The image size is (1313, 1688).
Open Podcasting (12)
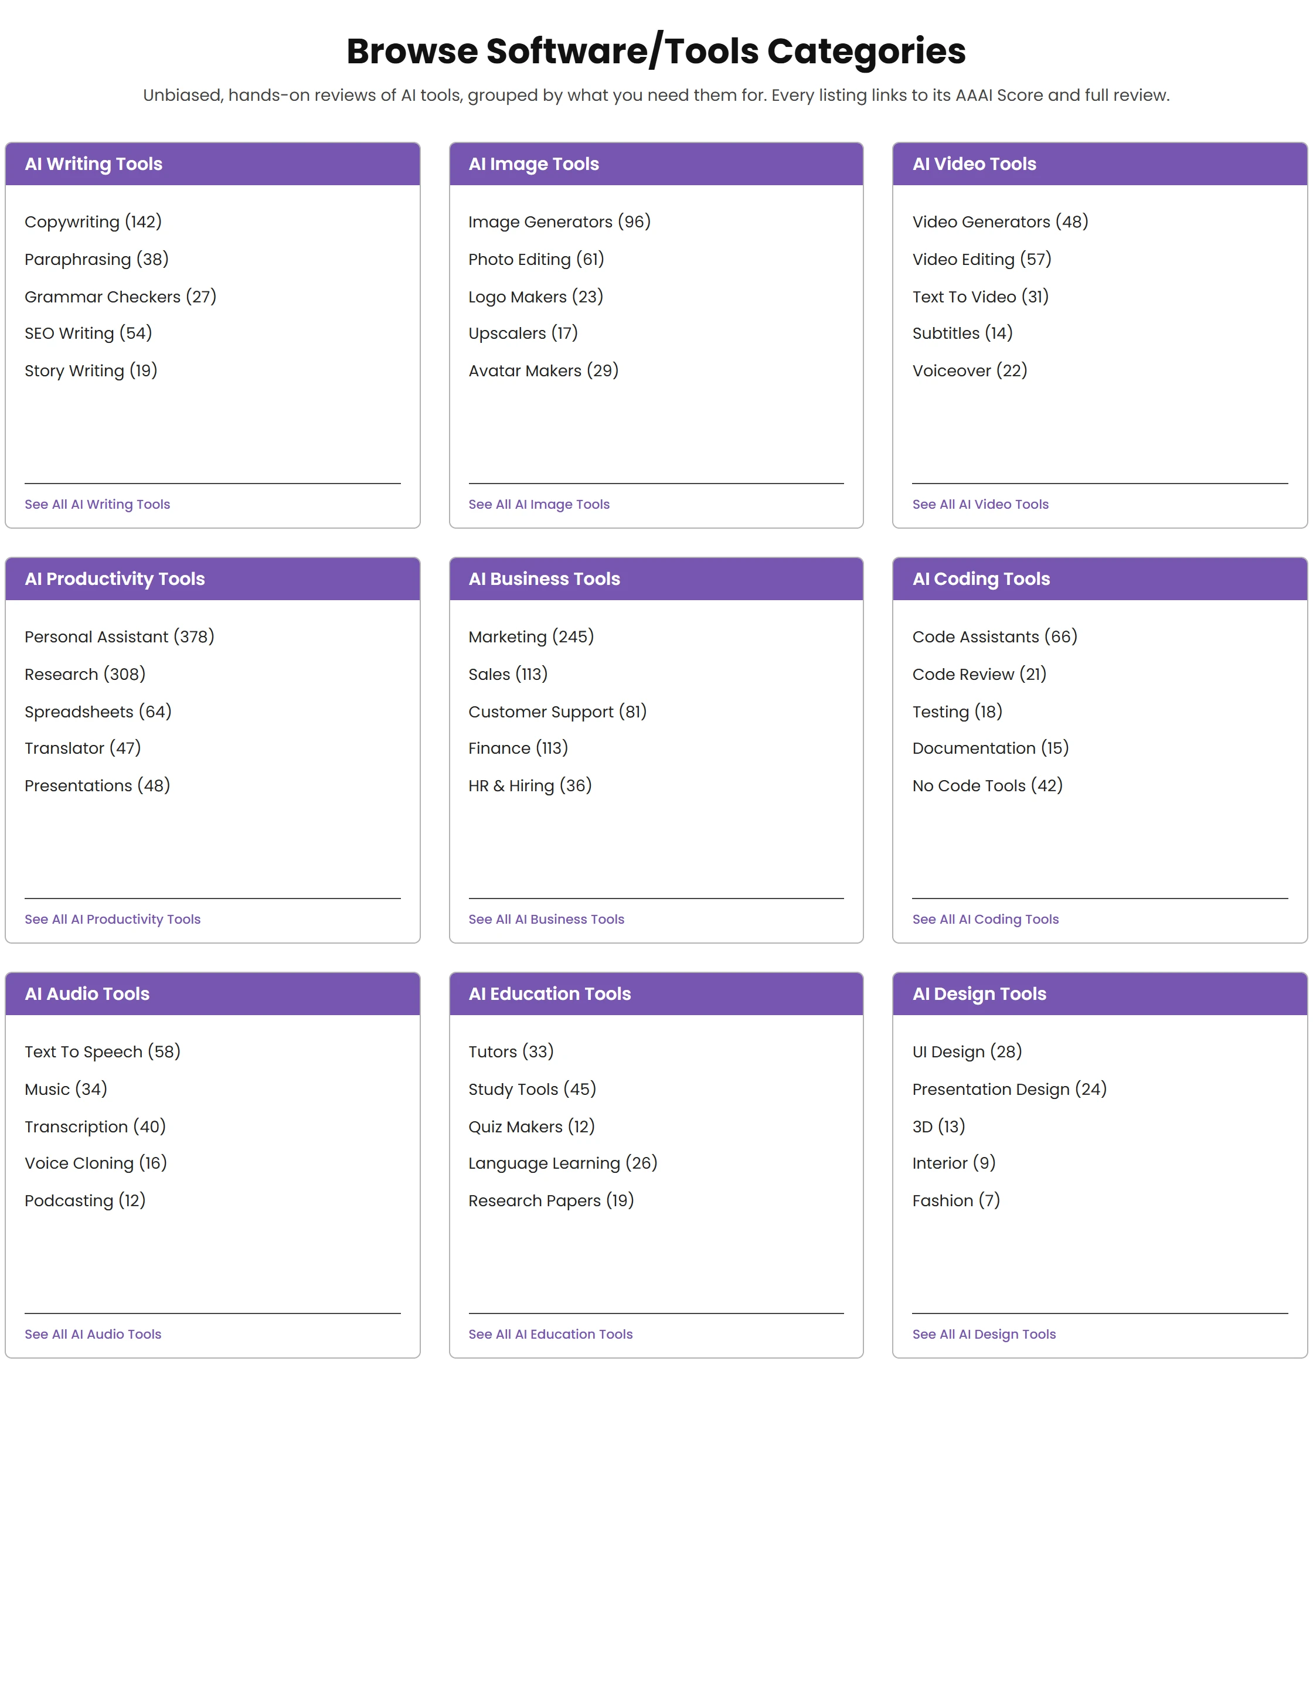[85, 1200]
